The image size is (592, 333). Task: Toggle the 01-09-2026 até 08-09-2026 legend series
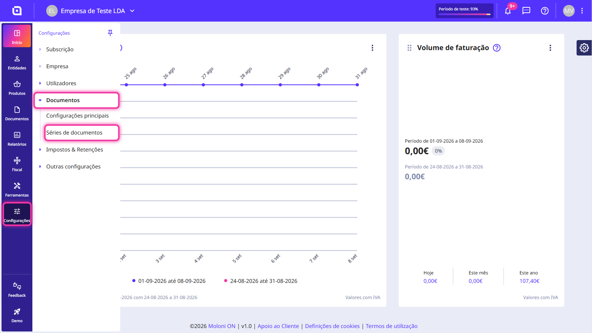(x=169, y=281)
